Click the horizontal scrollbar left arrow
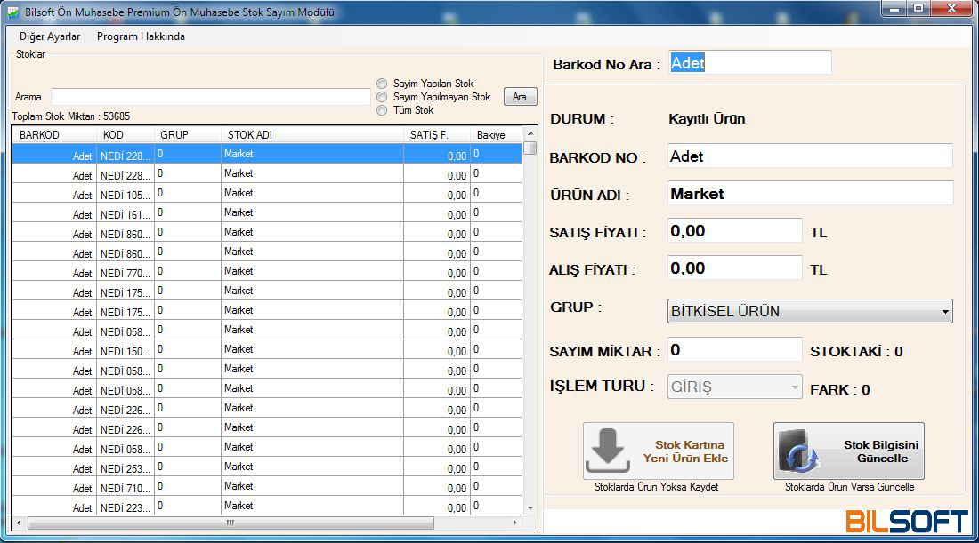The image size is (979, 543). [19, 523]
